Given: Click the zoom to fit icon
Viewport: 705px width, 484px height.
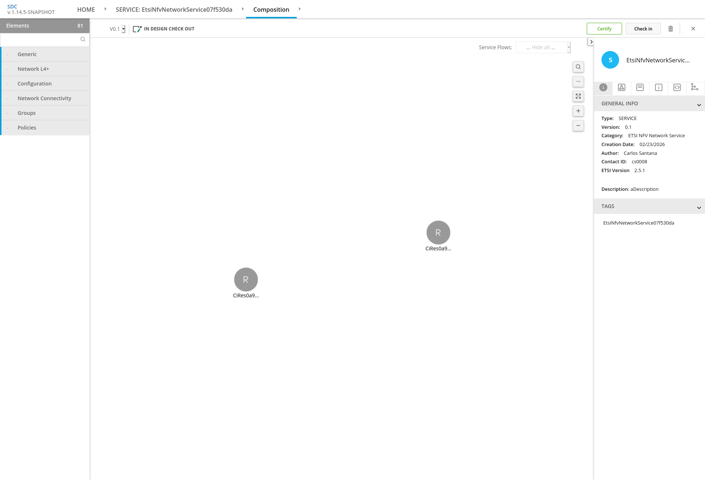Looking at the screenshot, I should [x=578, y=96].
